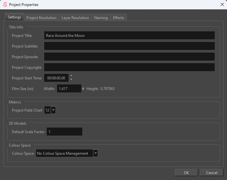Select the Project Copyright input box
The image size is (227, 180).
(x=129, y=67)
